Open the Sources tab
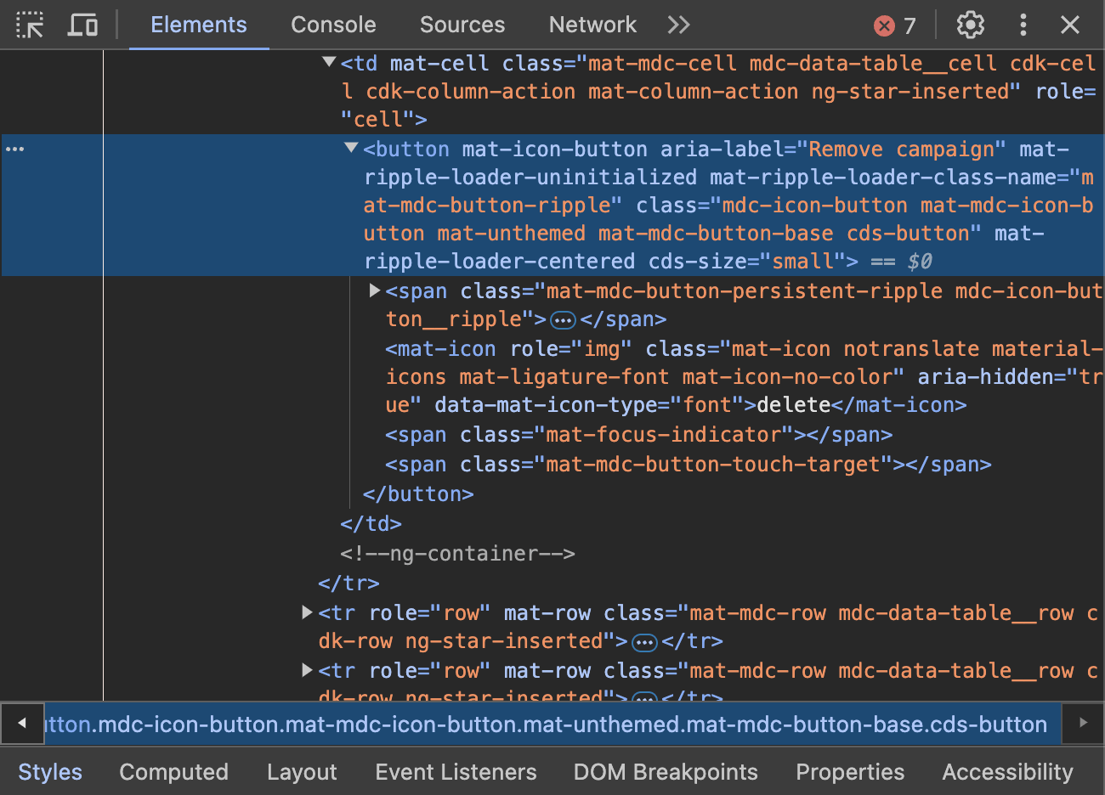Screen dimensions: 1105x795 [462, 25]
